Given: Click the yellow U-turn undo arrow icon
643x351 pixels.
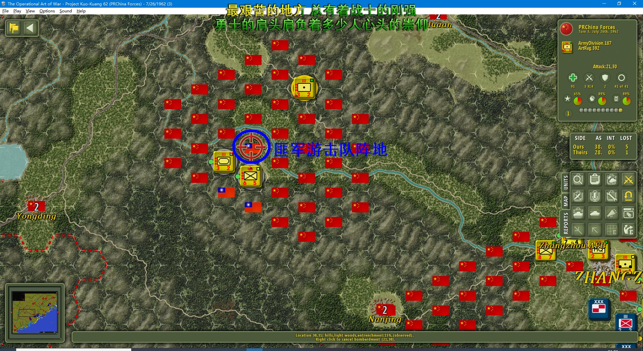Looking at the screenshot, I should point(628,196).
